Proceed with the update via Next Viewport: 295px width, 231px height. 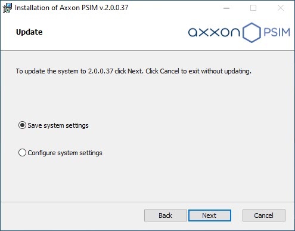210,215
